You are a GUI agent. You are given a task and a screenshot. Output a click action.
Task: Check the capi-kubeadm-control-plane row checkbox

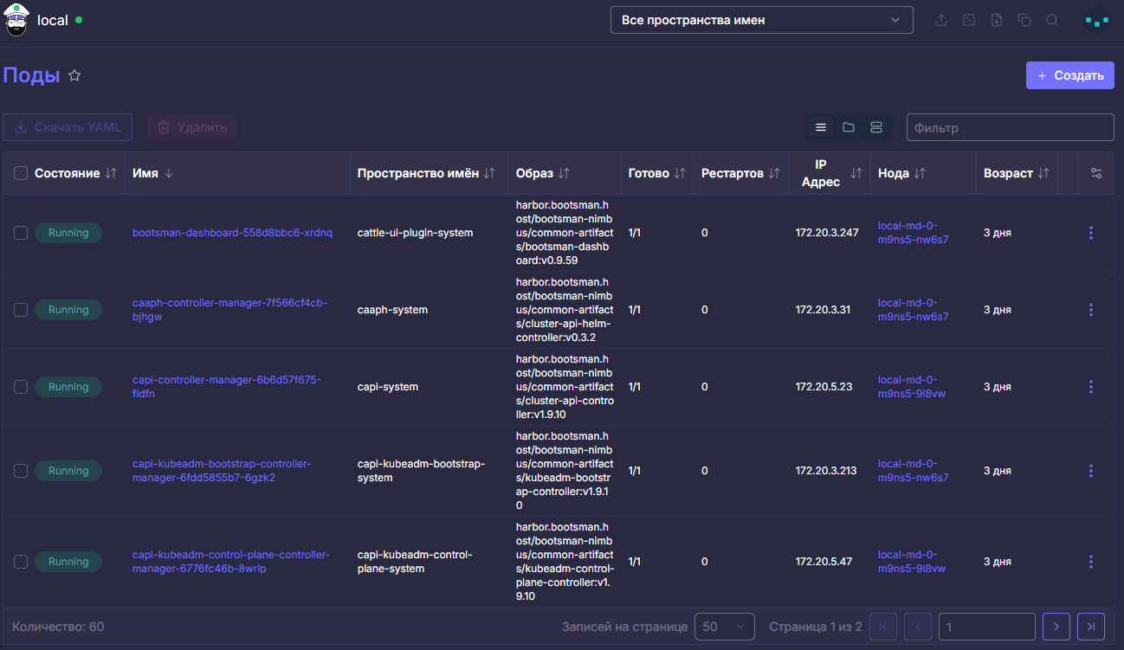coord(21,562)
